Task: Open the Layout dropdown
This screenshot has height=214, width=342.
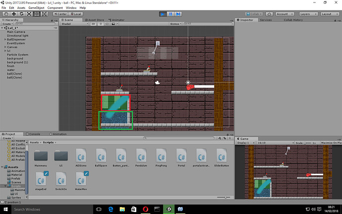Action: coord(329,14)
